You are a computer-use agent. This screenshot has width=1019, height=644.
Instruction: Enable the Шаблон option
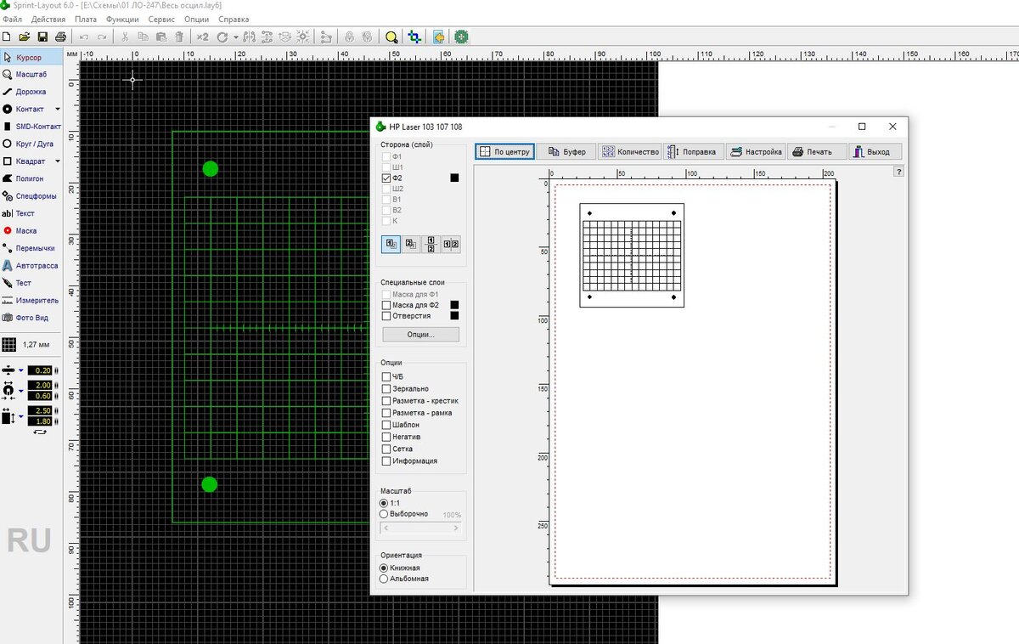tap(387, 425)
